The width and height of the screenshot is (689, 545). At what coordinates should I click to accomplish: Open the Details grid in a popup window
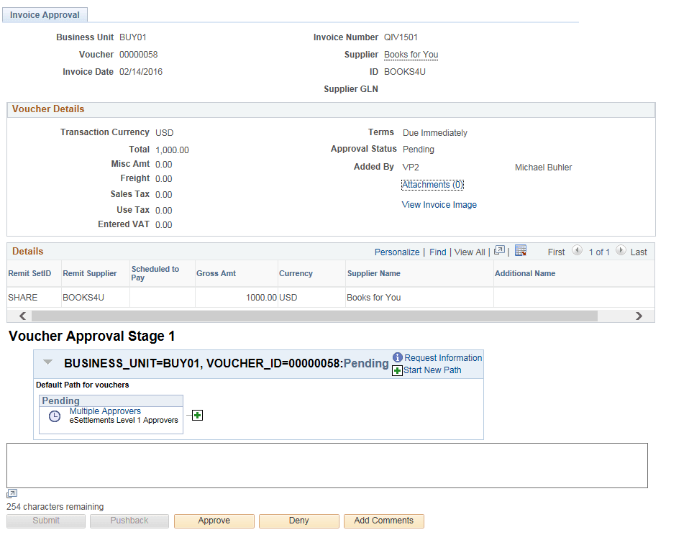(500, 252)
